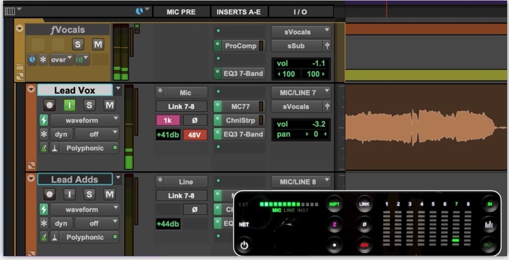Click the Lead Vox volume value field
The image size is (509, 260).
[x=301, y=124]
